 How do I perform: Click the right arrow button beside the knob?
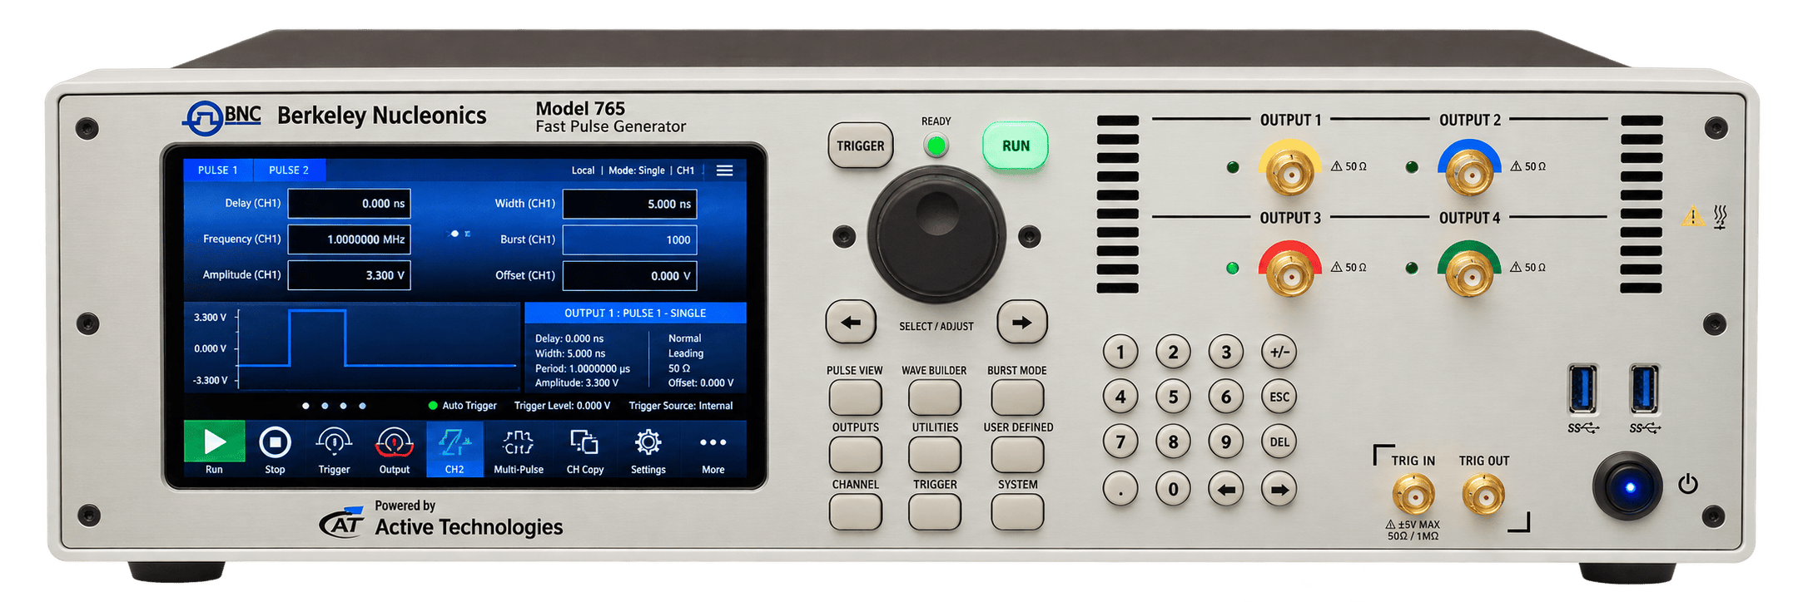[1022, 323]
